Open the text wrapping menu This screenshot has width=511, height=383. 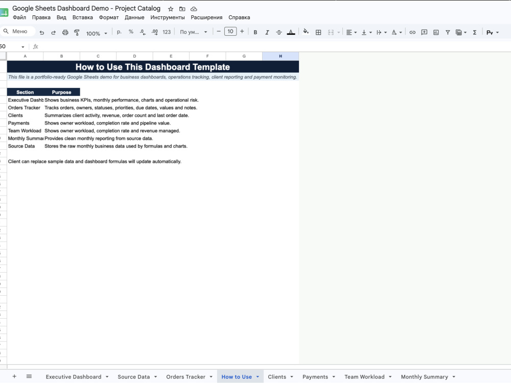[x=381, y=32]
